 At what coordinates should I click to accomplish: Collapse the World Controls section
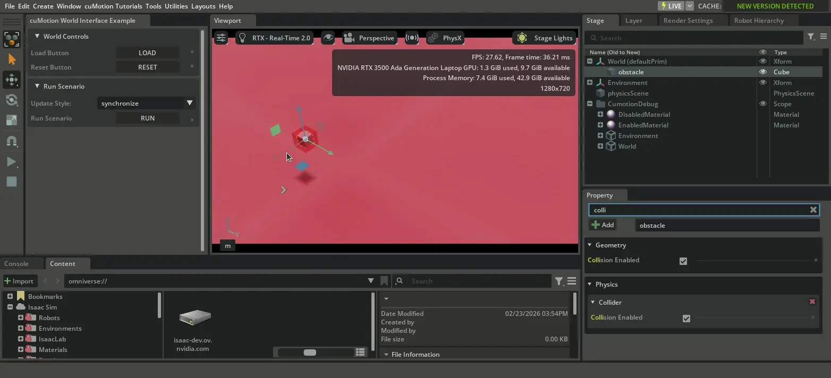click(x=37, y=36)
